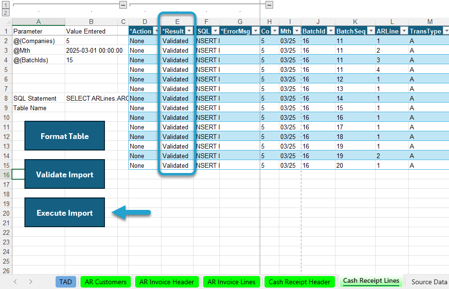Switch to the Cash Receipt Header tab
The width and height of the screenshot is (449, 289).
(x=299, y=282)
